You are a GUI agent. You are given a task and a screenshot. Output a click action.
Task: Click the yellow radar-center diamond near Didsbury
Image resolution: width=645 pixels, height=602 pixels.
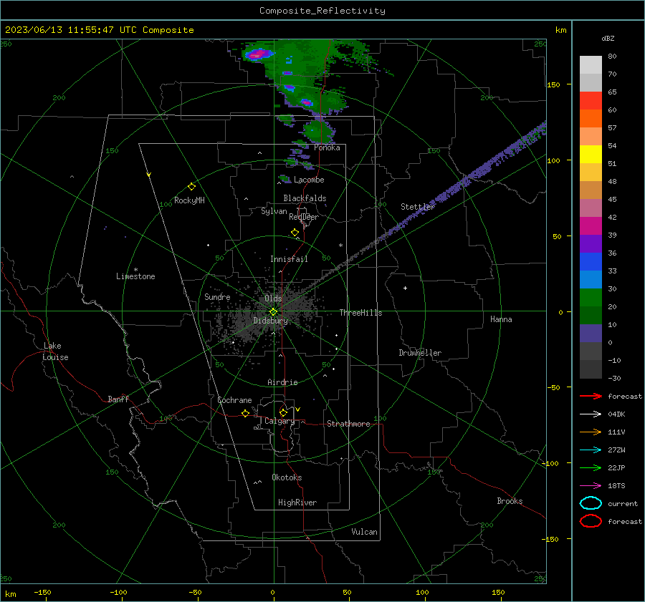click(273, 312)
